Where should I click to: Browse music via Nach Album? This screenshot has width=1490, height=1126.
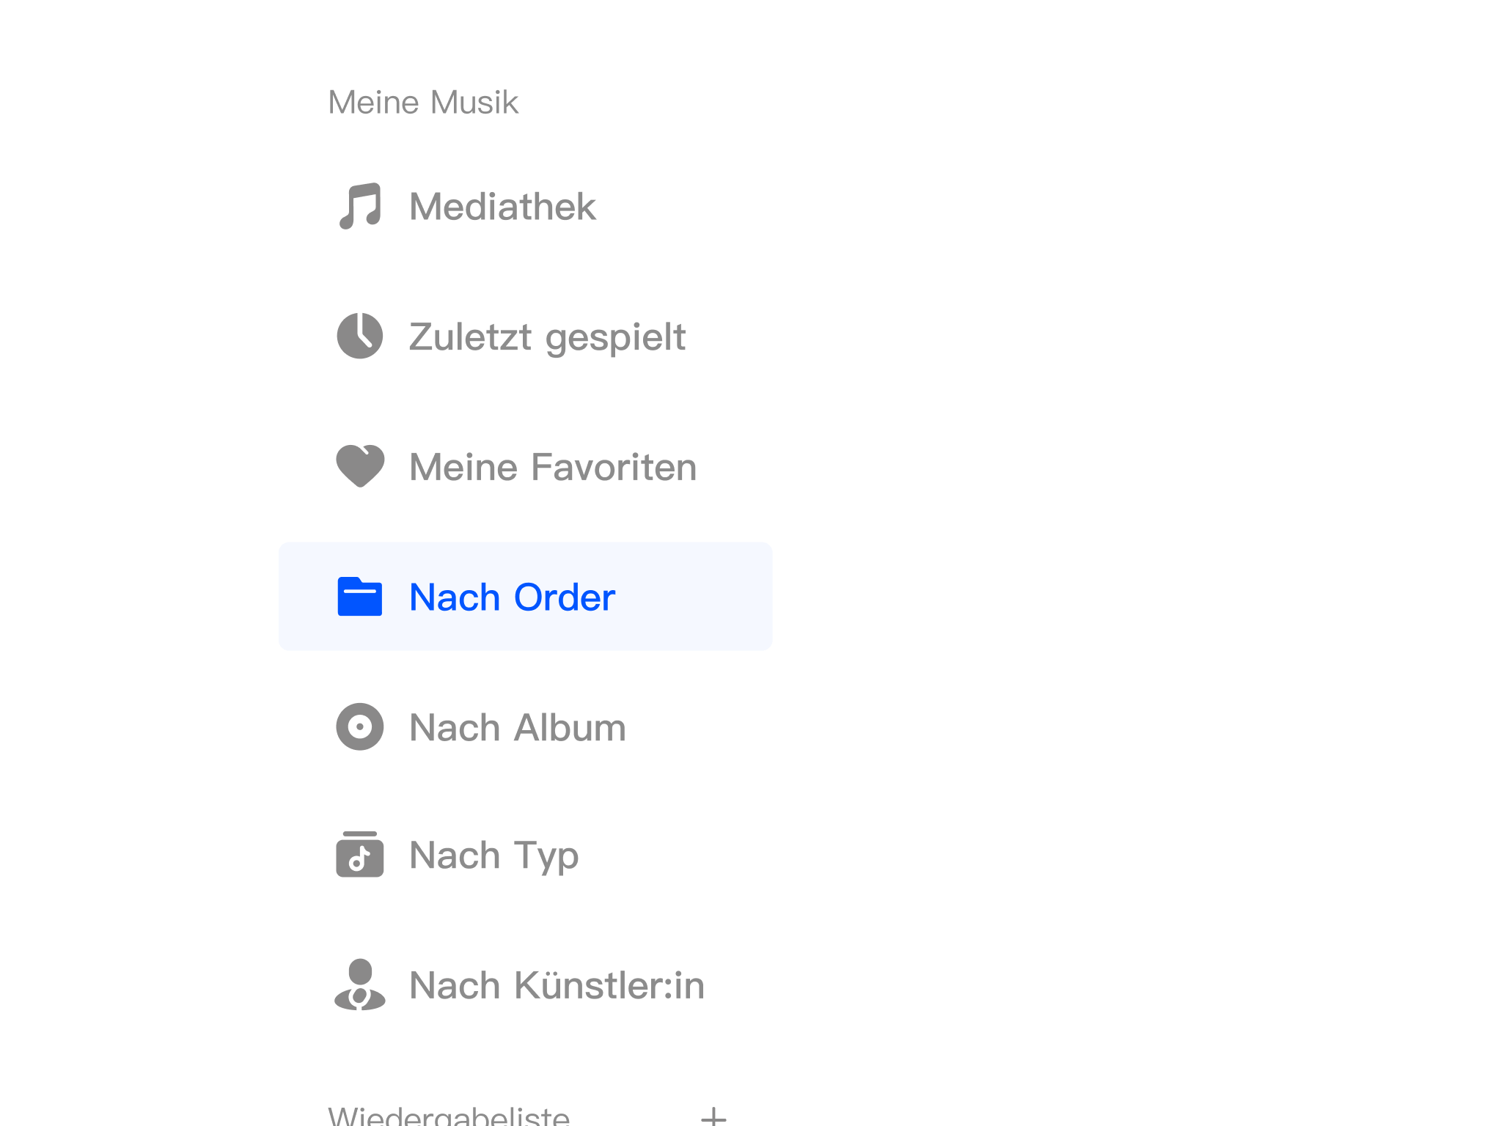518,727
